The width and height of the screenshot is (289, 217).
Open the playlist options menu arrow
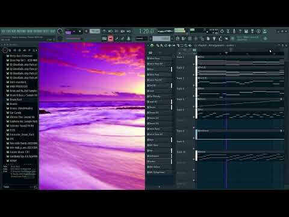(148, 46)
